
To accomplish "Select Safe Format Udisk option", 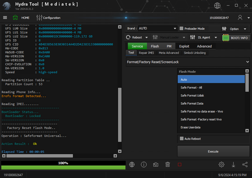I will pyautogui.click(x=211, y=95).
